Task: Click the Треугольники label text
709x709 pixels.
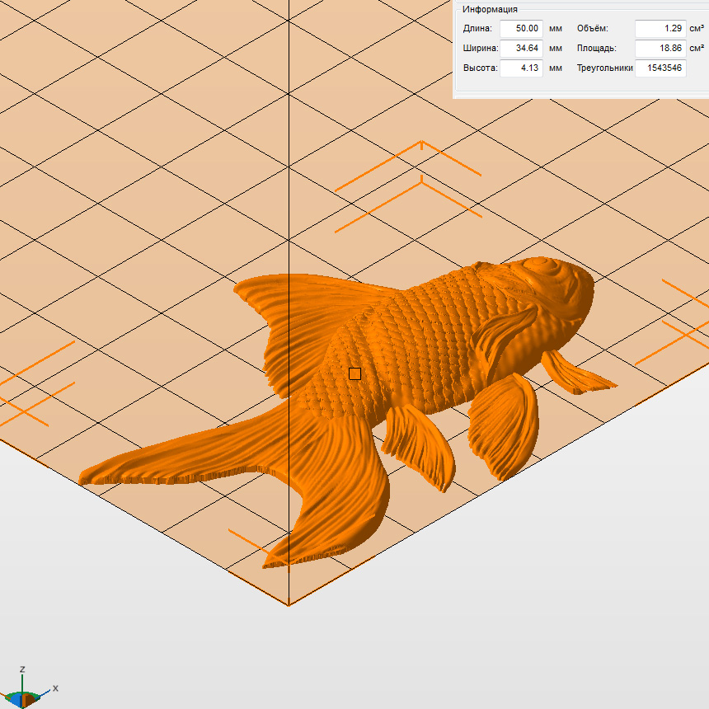Action: pos(604,68)
